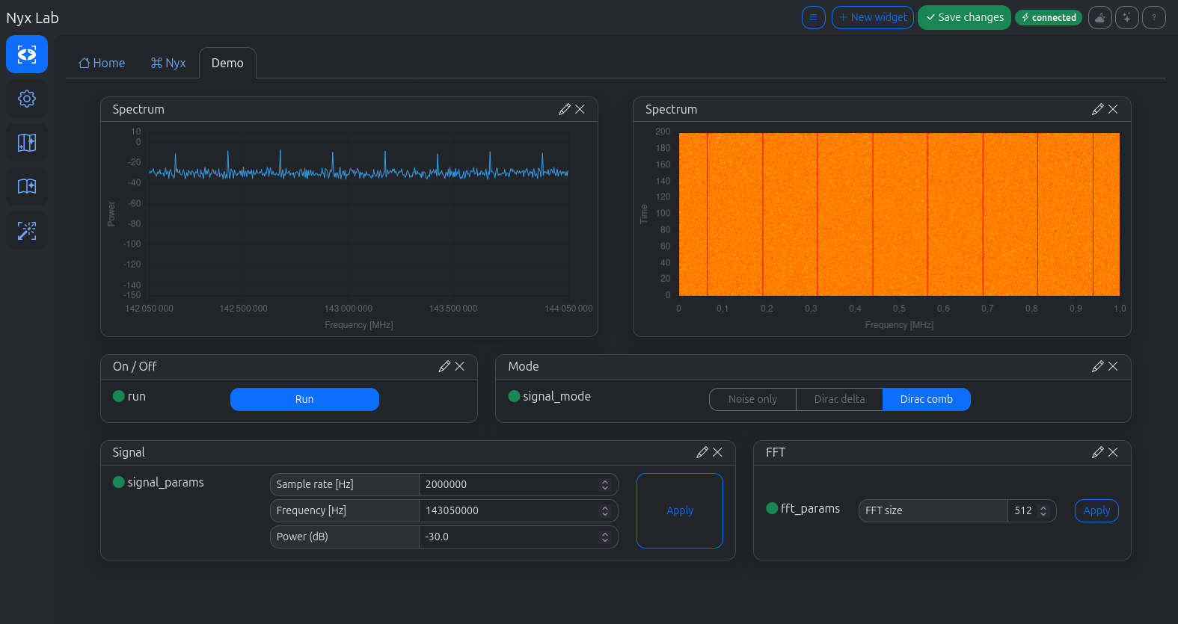Image resolution: width=1178 pixels, height=624 pixels.
Task: Click the Sample rate stepper arrows
Action: click(x=605, y=484)
